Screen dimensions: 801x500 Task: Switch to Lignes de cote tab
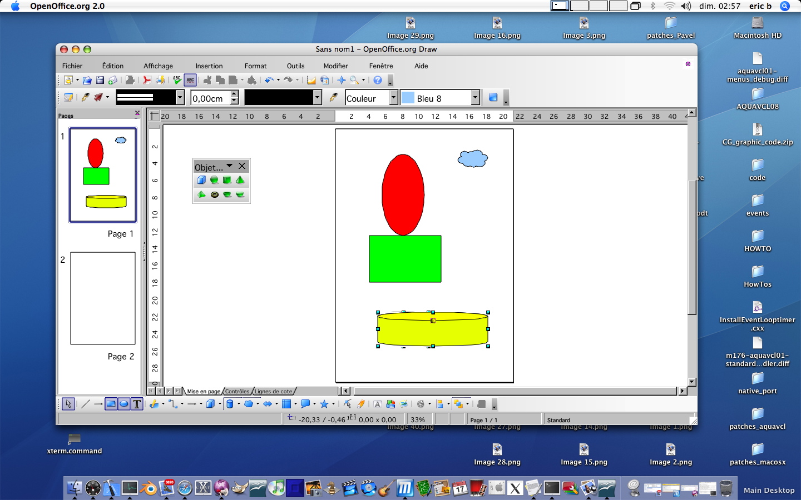click(x=273, y=392)
